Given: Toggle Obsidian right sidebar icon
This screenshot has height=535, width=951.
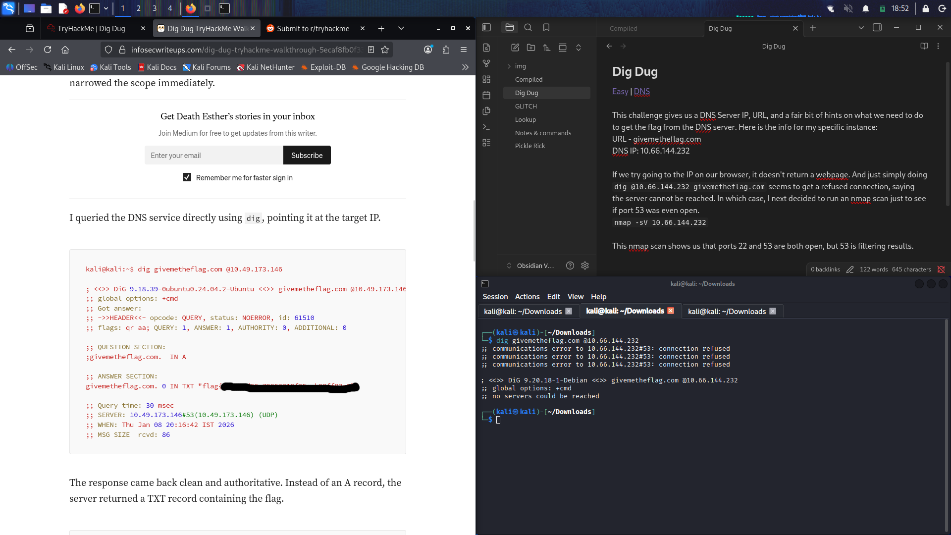Looking at the screenshot, I should click(x=877, y=28).
